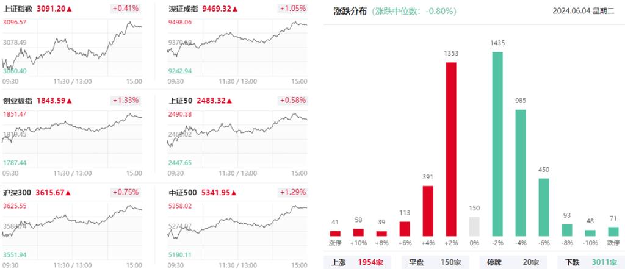Select the green -4% bar showing 985
625x269 pixels.
pyautogui.click(x=521, y=173)
